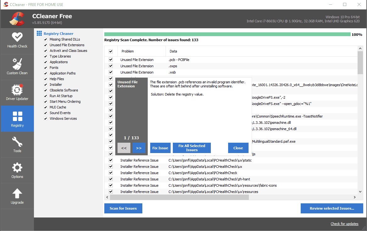
Task: Uncheck the .oxps Unused File Extension row
Action: [111, 66]
